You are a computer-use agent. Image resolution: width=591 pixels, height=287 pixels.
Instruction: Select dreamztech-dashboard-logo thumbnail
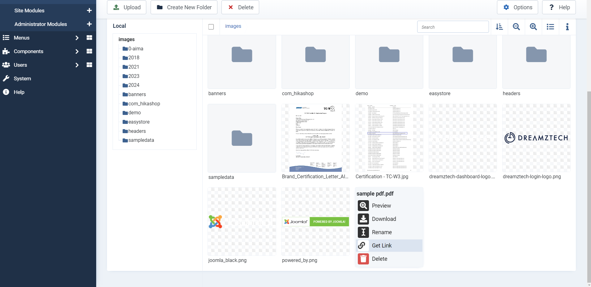coord(463,138)
